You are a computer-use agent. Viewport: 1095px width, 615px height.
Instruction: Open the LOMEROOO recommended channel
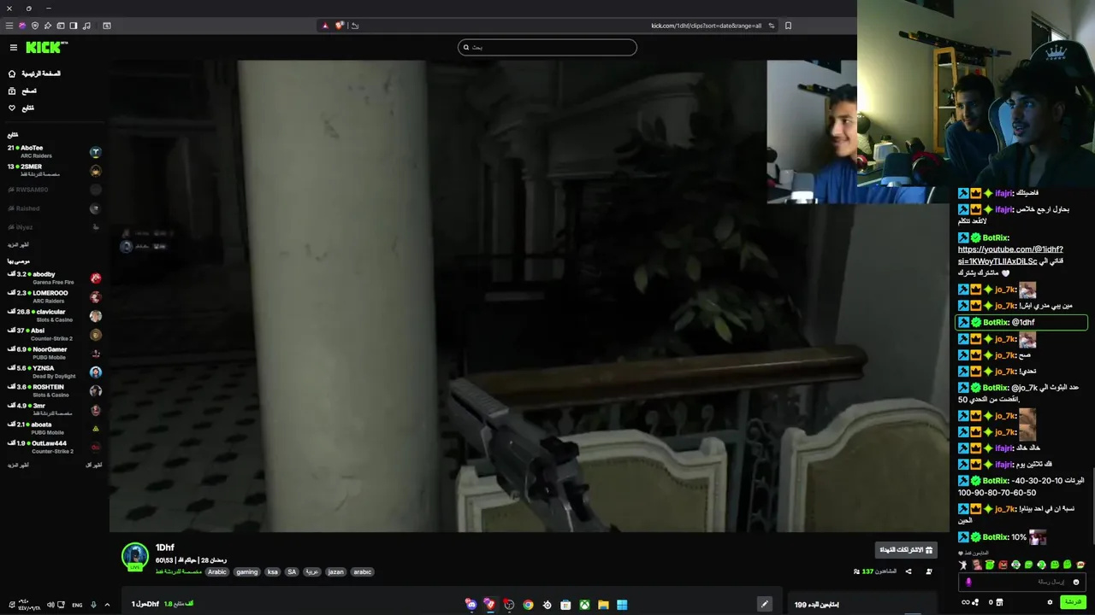[53, 297]
